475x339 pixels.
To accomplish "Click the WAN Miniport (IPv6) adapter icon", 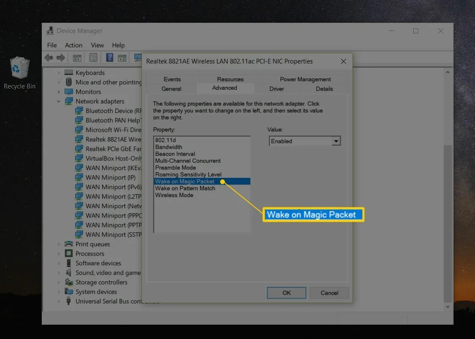I will click(79, 187).
